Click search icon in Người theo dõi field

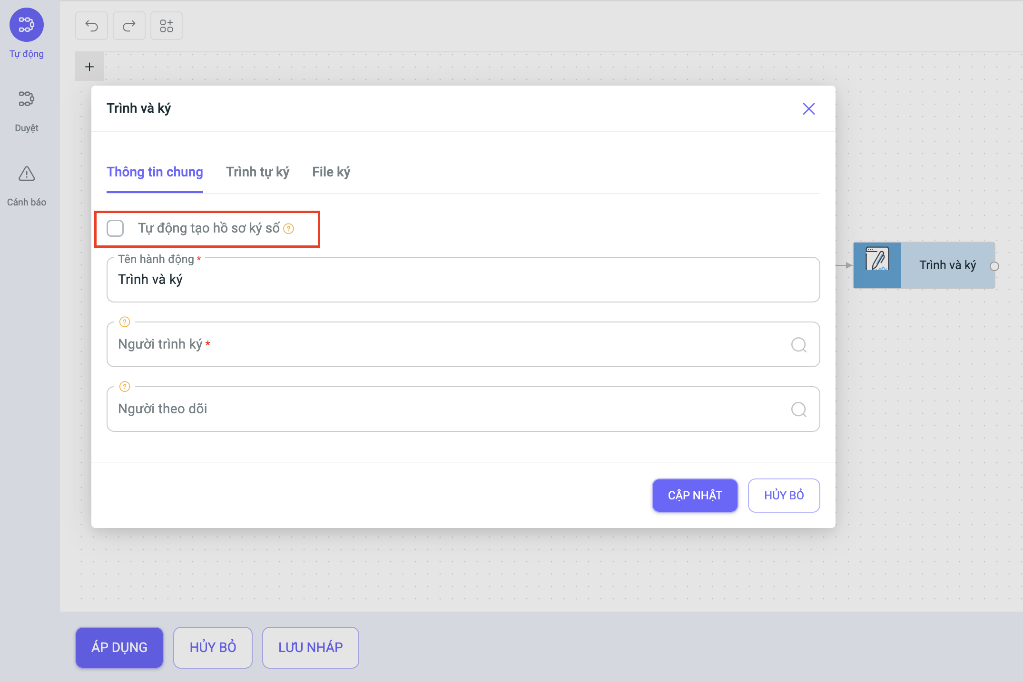[x=798, y=409]
